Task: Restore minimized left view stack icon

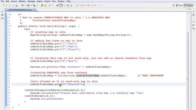Action: coord(2,12)
